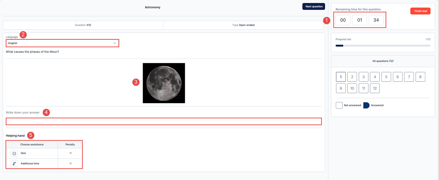Click the Additional time penalty -1
Screen dimensions: 439x180
pos(70,164)
